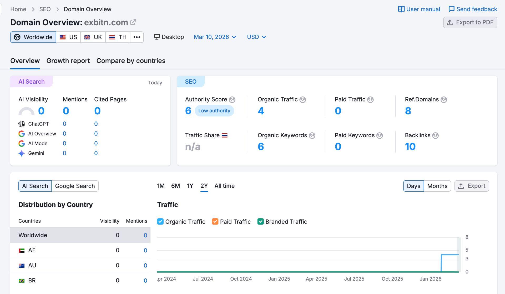Switch chart granularity to Days
Viewport: 505px width, 294px height.
413,186
